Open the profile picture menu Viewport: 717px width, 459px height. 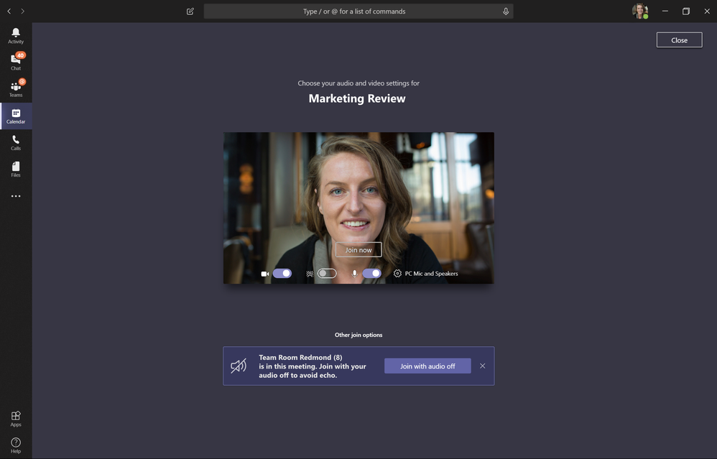tap(640, 11)
